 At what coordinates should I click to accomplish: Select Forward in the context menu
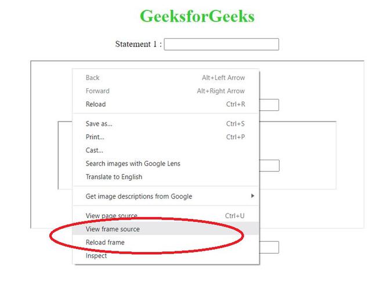point(97,91)
